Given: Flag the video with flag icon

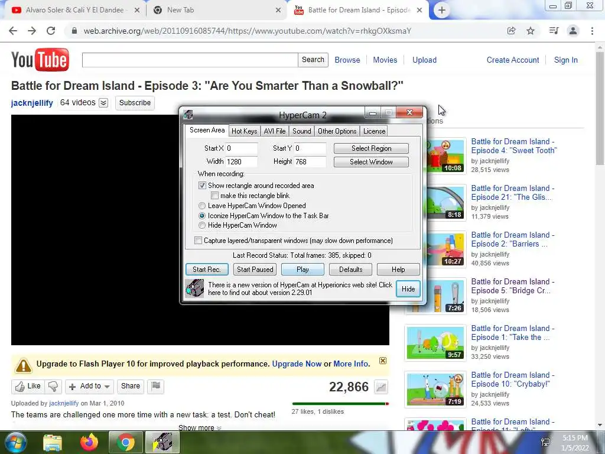Looking at the screenshot, I should pyautogui.click(x=156, y=386).
